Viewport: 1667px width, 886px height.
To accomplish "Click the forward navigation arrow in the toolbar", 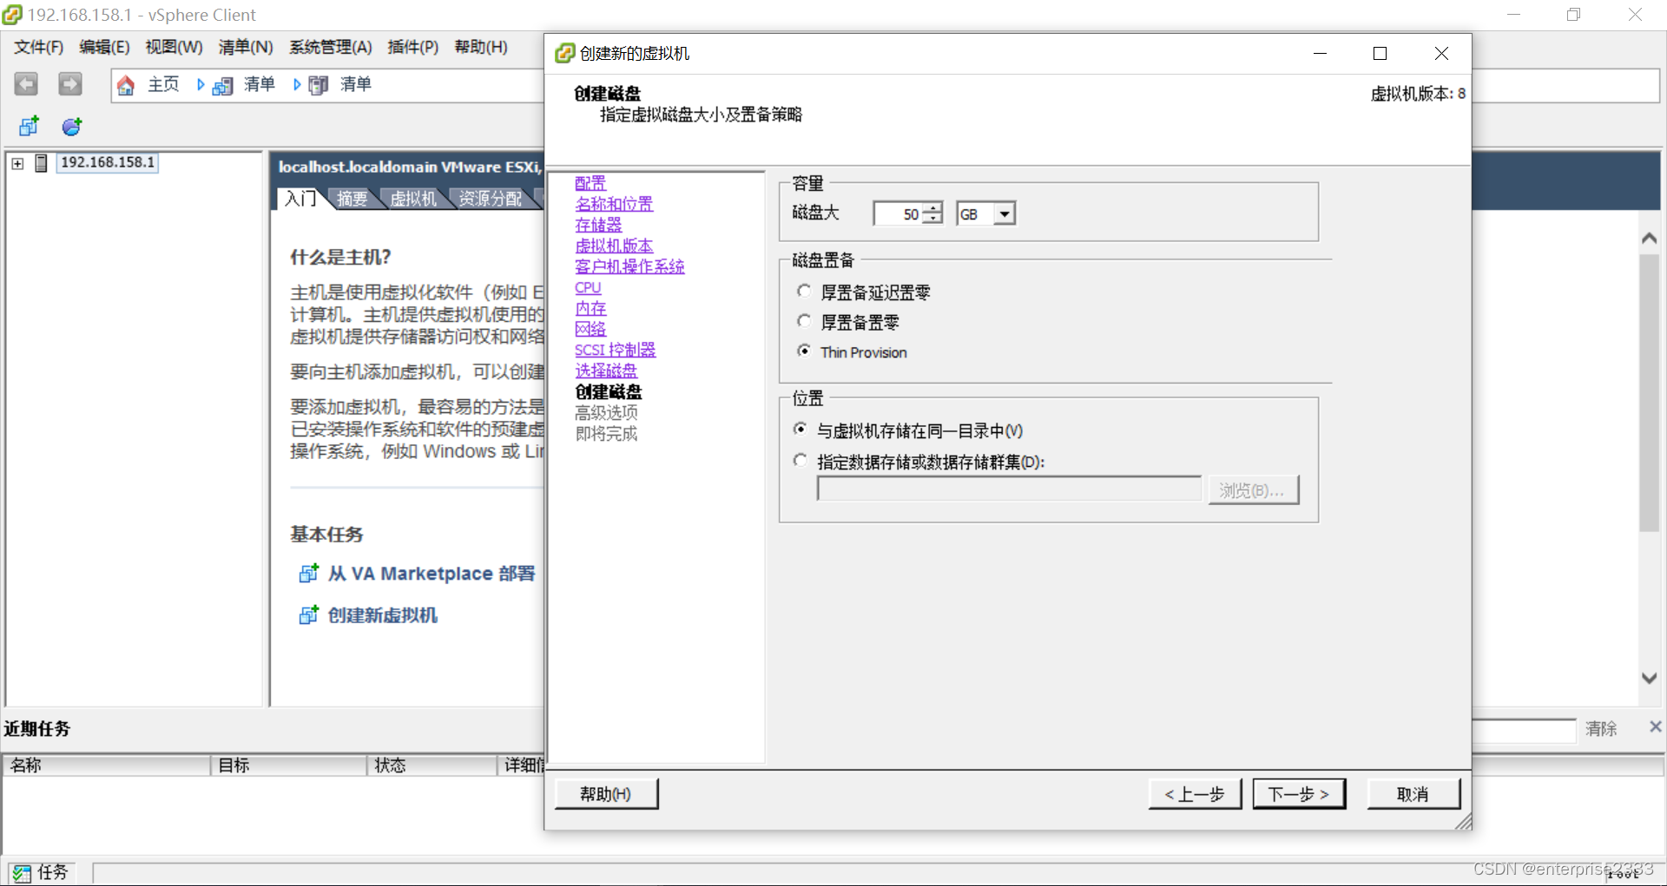I will [70, 84].
